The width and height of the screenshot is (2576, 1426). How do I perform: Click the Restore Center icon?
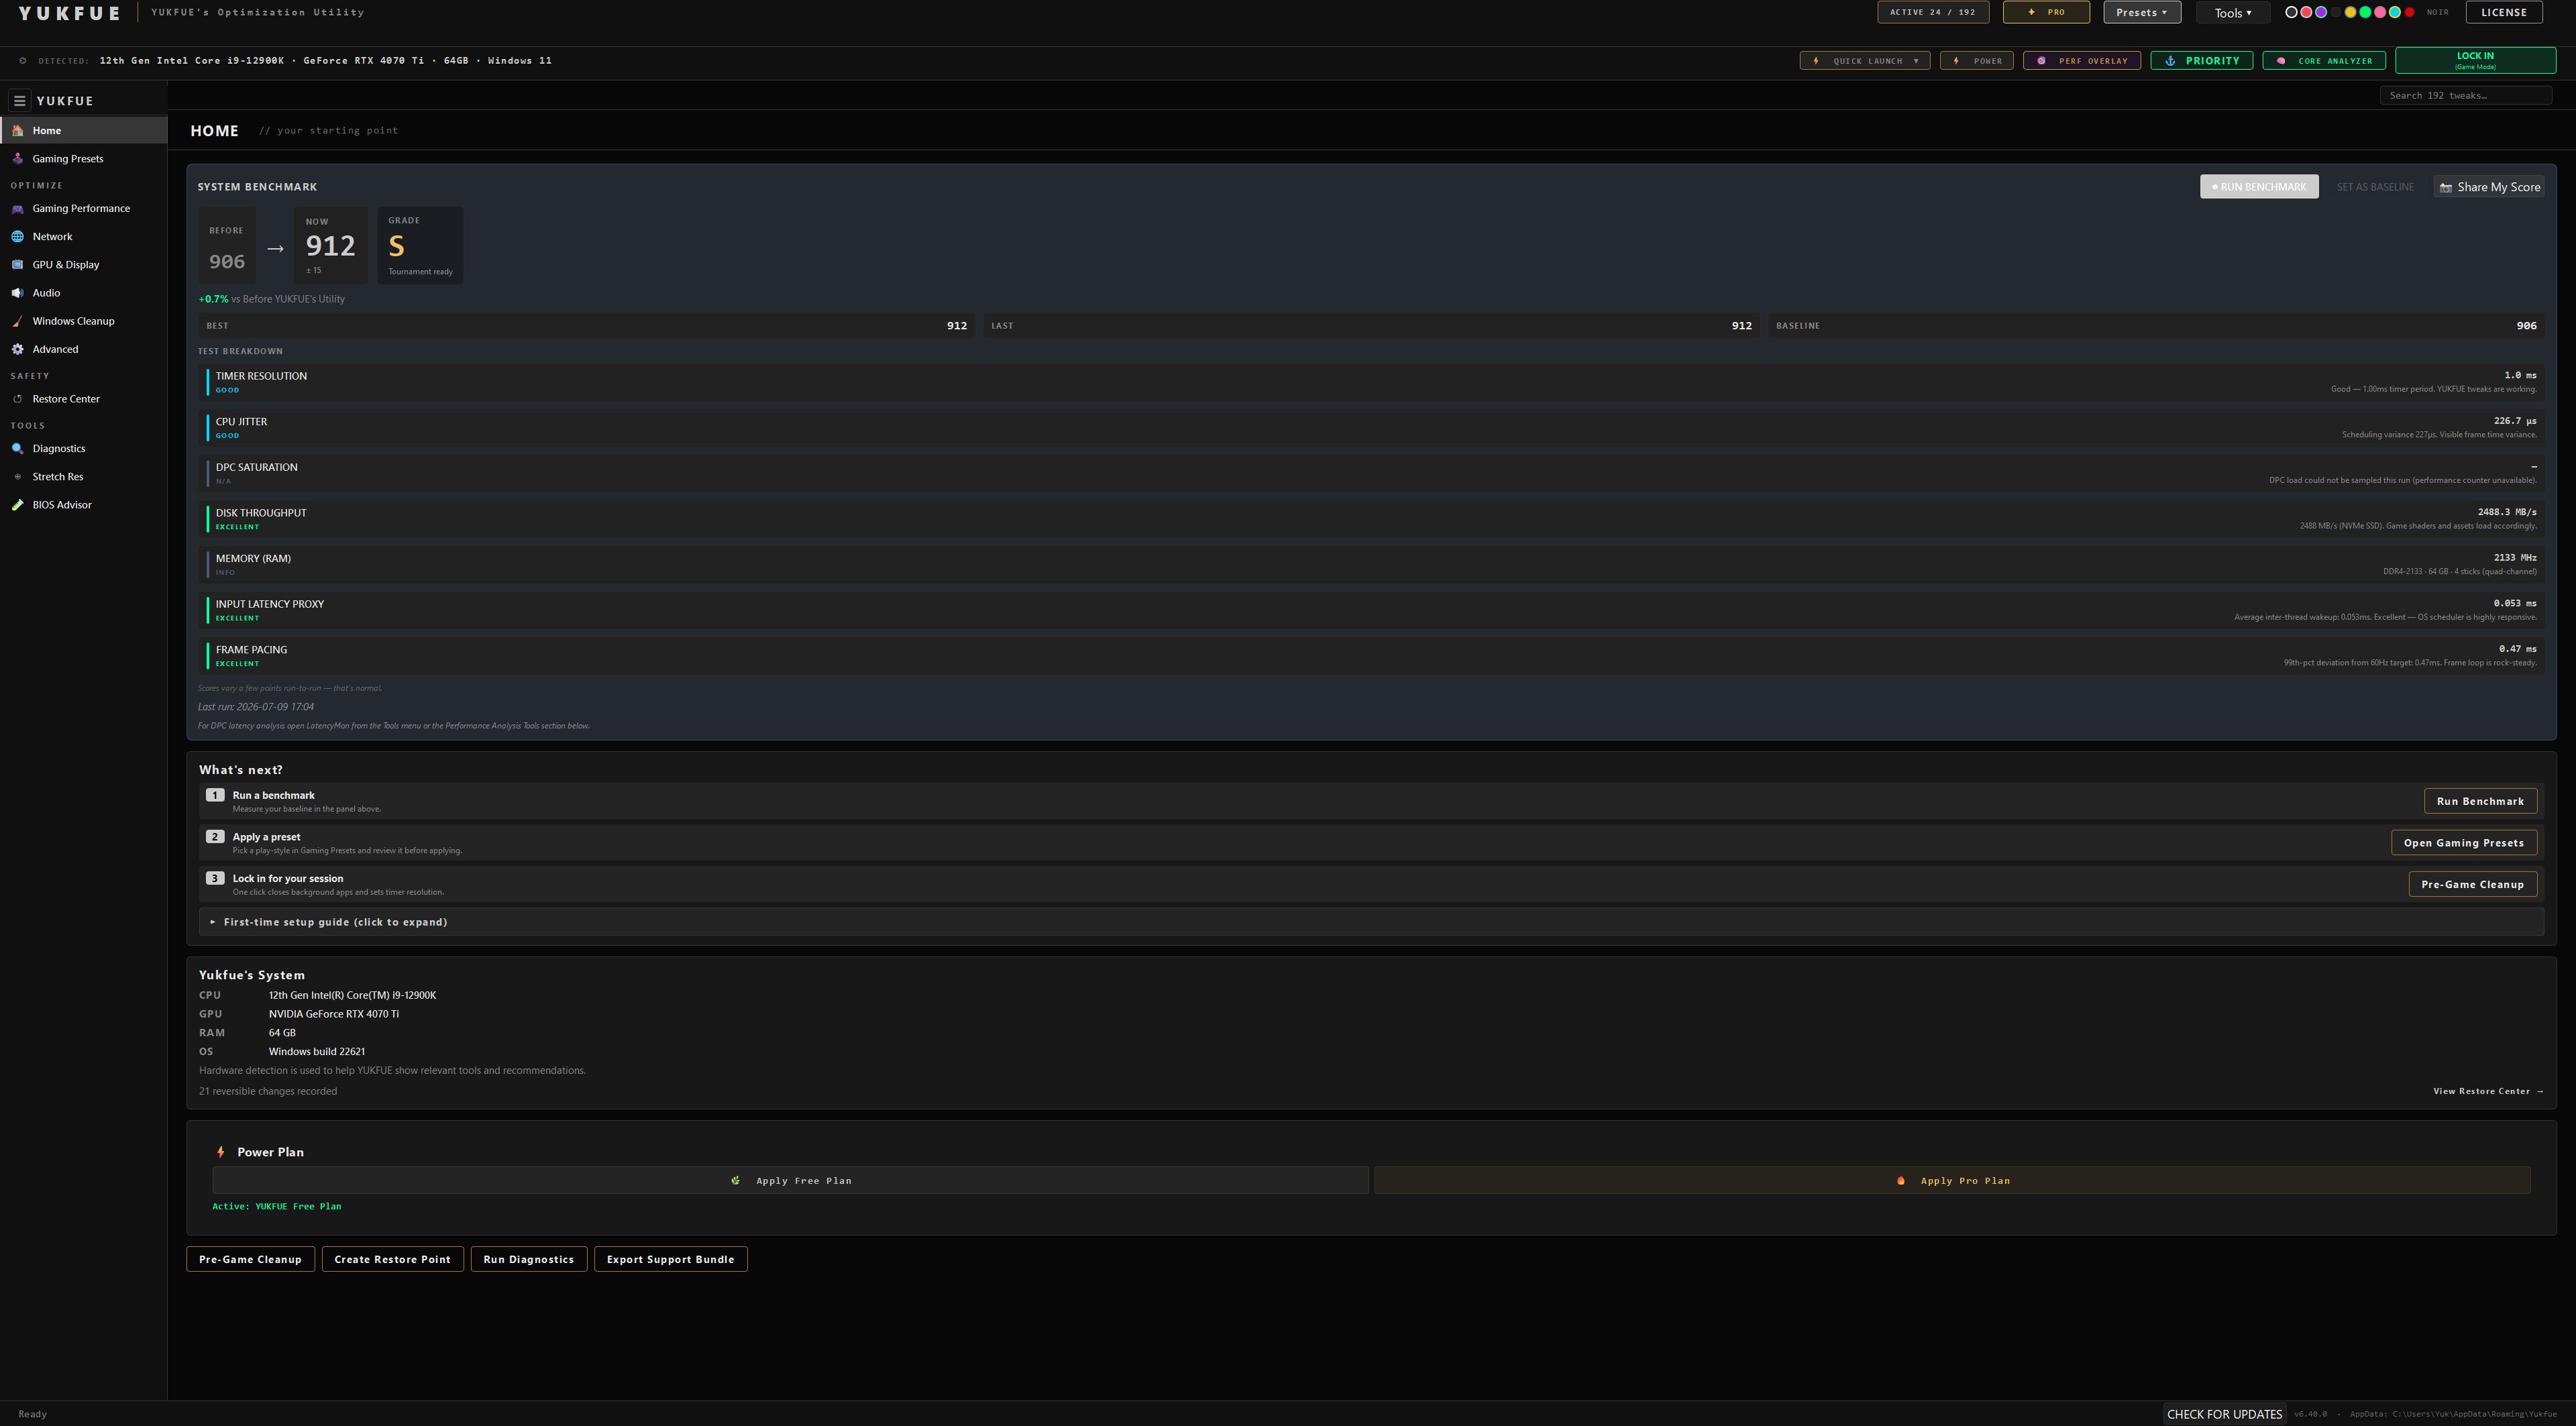pyautogui.click(x=17, y=399)
